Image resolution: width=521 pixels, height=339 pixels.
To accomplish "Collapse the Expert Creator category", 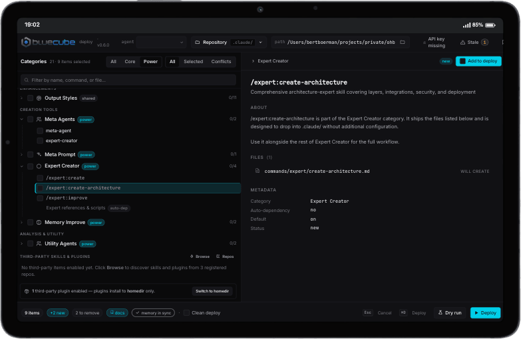I will [21, 166].
